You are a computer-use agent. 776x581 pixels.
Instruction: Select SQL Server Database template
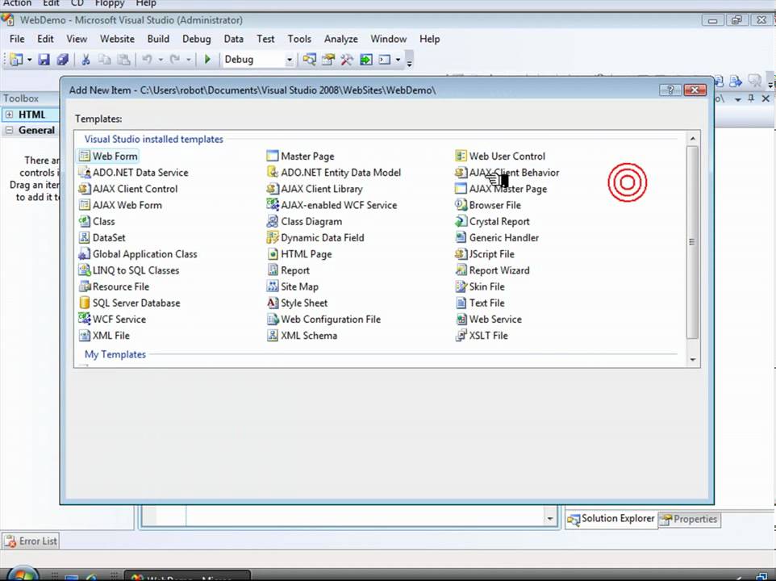coord(129,303)
